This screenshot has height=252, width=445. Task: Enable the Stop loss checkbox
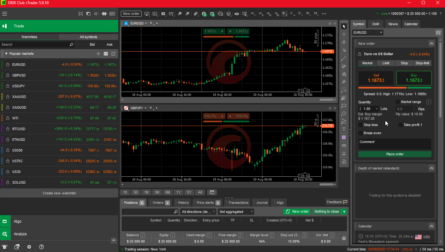(360, 125)
